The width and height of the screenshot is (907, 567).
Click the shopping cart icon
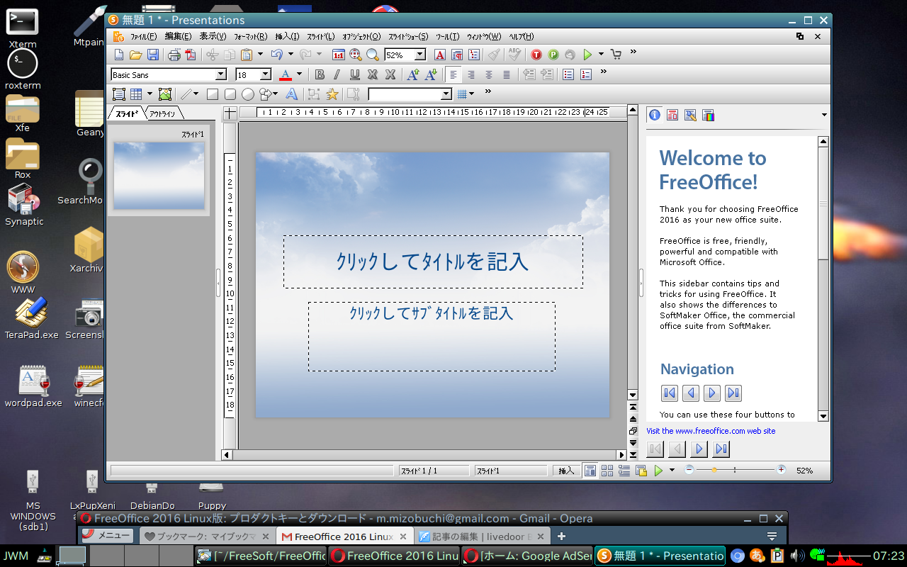tap(615, 55)
